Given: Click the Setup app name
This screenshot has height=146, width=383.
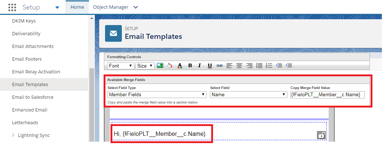Looking at the screenshot, I should point(31,7).
